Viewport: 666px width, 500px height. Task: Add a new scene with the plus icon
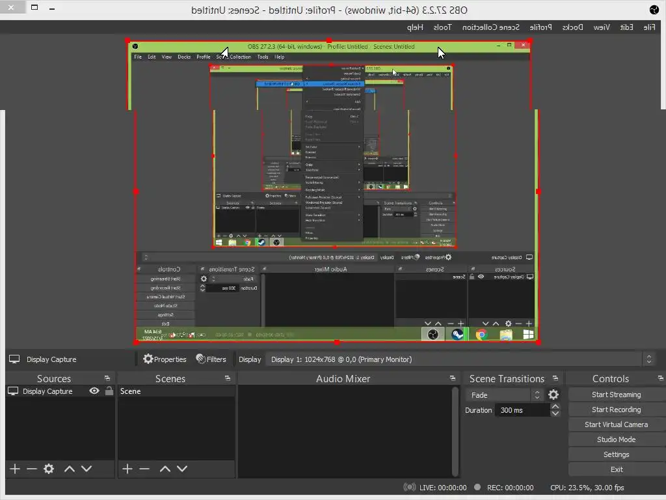[127, 469]
